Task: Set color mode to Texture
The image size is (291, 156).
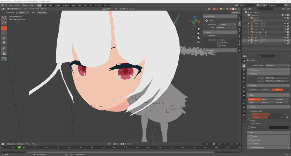Action: tap(282, 102)
